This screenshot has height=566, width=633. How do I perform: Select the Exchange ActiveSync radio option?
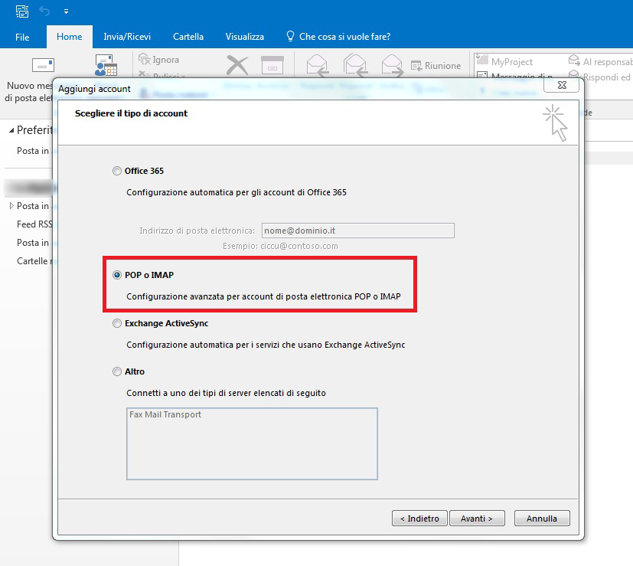pos(117,323)
